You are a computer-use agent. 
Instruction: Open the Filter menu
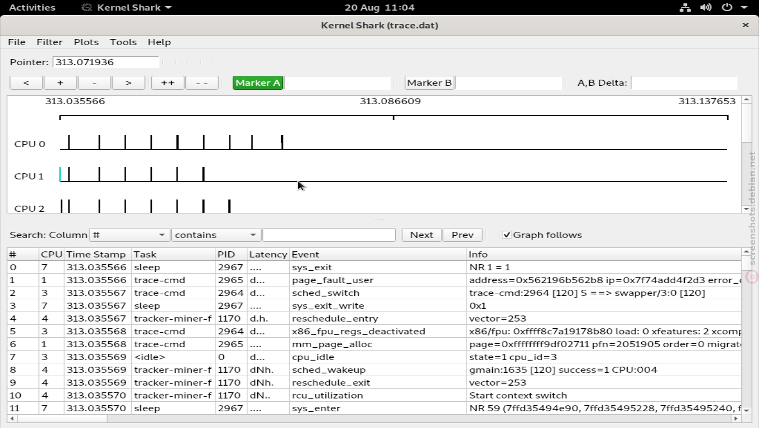pos(50,42)
